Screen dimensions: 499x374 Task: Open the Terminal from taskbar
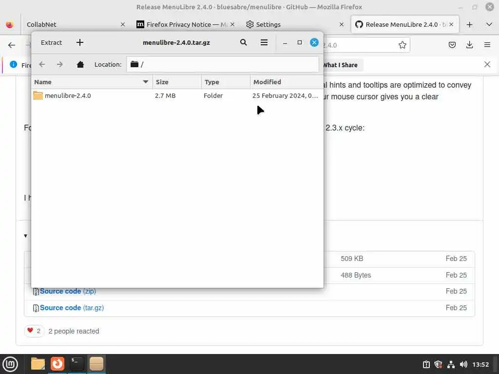(x=77, y=364)
